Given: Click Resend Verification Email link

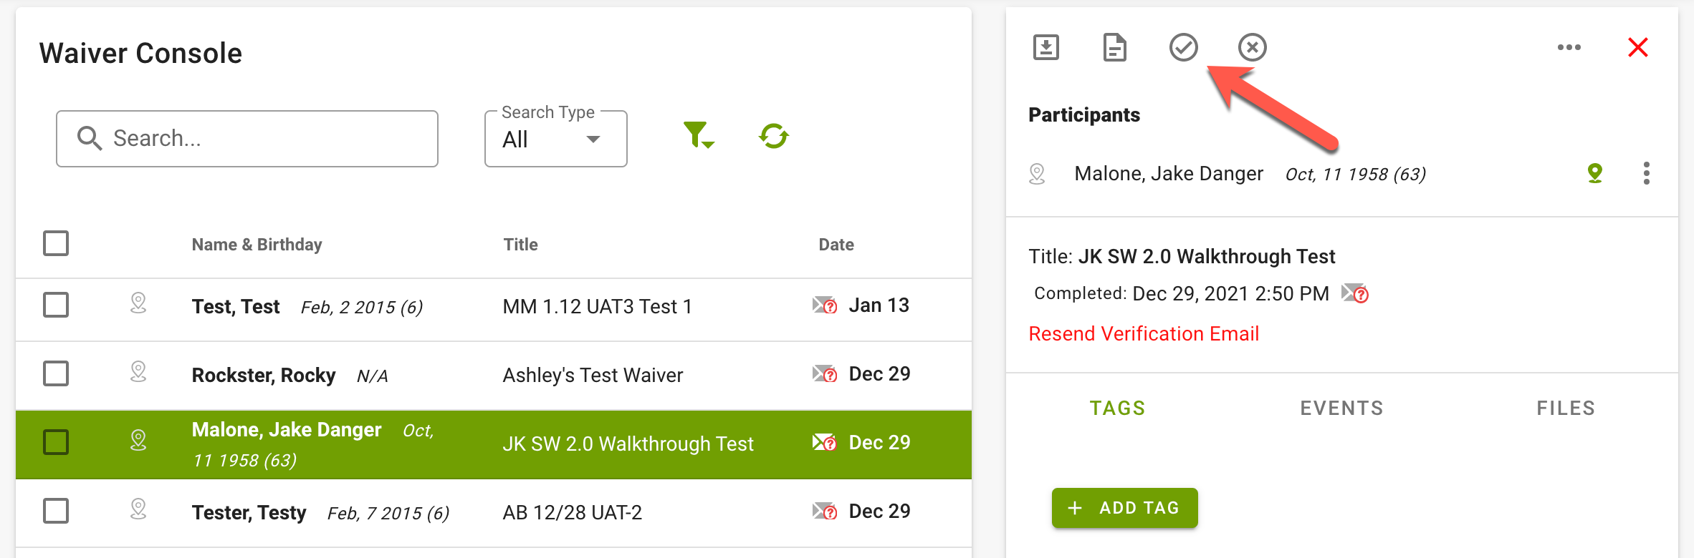Looking at the screenshot, I should tap(1144, 333).
